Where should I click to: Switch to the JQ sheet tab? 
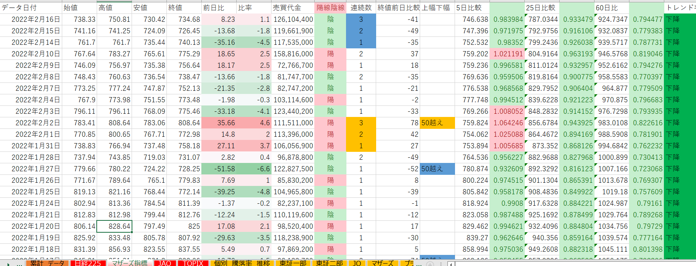357,263
